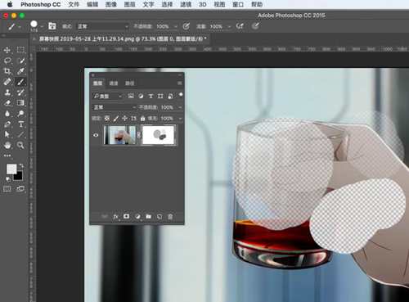Expand the layer opacity 100% dropdown
The width and height of the screenshot is (409, 302).
pyautogui.click(x=180, y=107)
